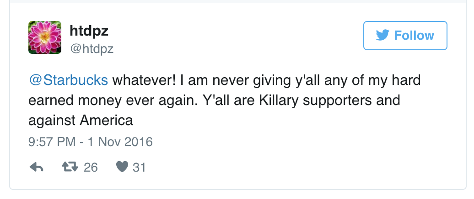This screenshot has width=474, height=199.
Task: Click the word Follow on the button
Action: [414, 36]
